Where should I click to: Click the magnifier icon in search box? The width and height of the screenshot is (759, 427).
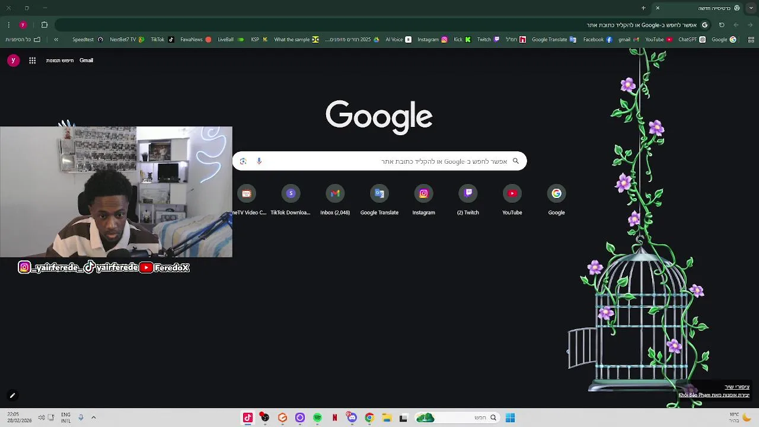pyautogui.click(x=516, y=161)
